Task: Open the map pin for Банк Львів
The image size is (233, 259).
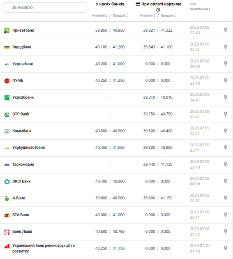Action: point(226,231)
